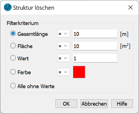Viewport: 139px width, 114px height.
Task: Click into the Wert value input
Action: click(x=95, y=58)
